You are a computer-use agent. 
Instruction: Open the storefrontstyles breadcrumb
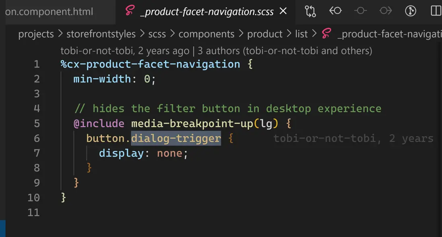point(101,34)
